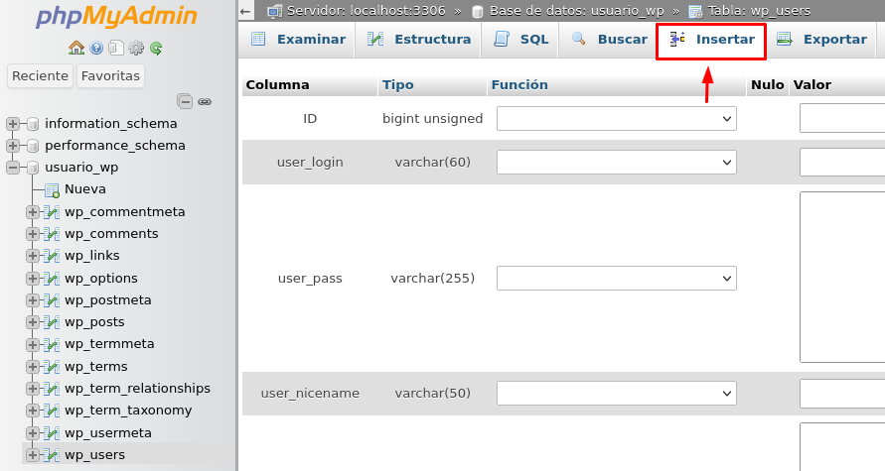885x471 pixels.
Task: Select information_schema database name
Action: (x=111, y=123)
